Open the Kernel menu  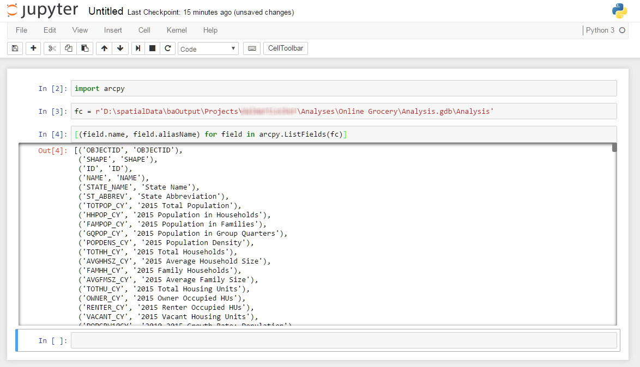(176, 30)
